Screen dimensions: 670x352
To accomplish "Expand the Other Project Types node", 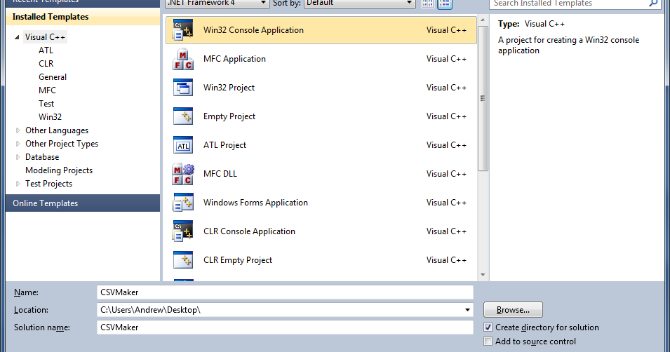I will click(18, 144).
